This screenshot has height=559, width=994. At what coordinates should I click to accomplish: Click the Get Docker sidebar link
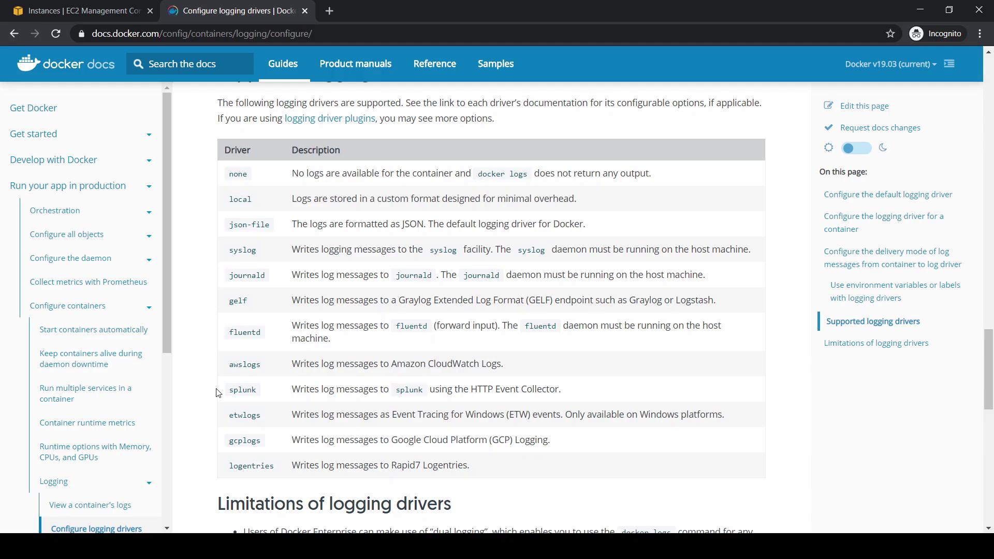click(33, 108)
